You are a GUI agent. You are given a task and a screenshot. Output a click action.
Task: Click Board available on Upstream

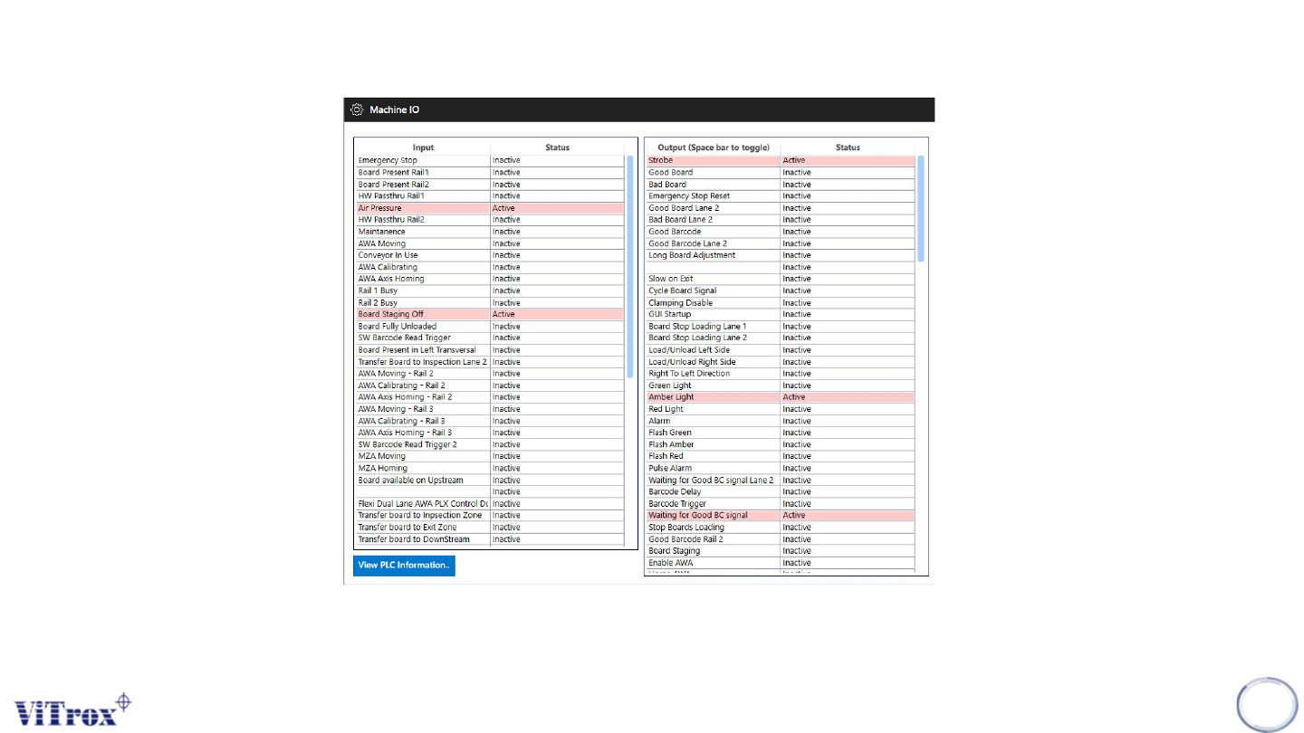point(490,480)
